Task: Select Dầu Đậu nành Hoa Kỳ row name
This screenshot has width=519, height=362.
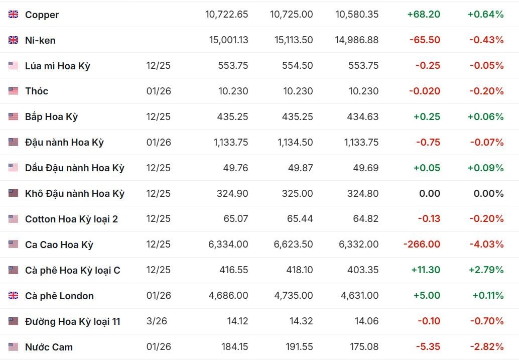Action: pyautogui.click(x=75, y=168)
